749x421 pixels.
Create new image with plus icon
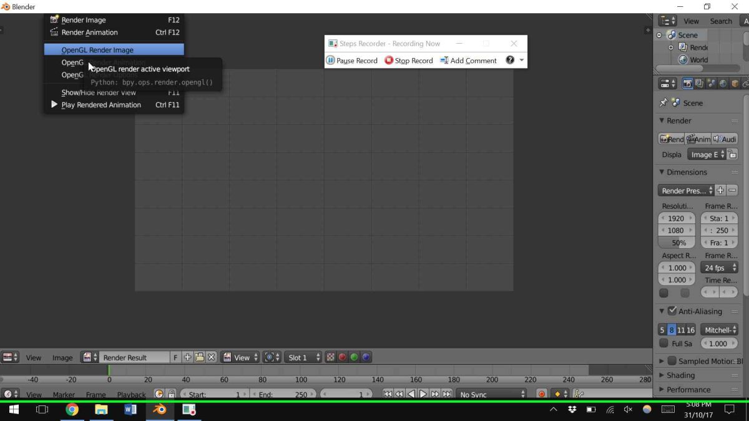point(187,357)
